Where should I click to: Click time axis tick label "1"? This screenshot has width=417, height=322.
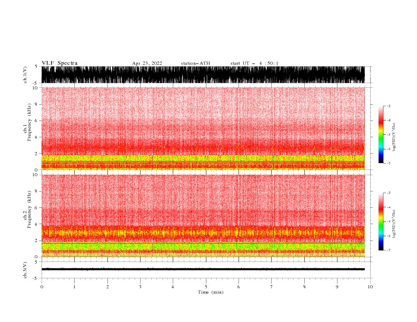point(74,287)
